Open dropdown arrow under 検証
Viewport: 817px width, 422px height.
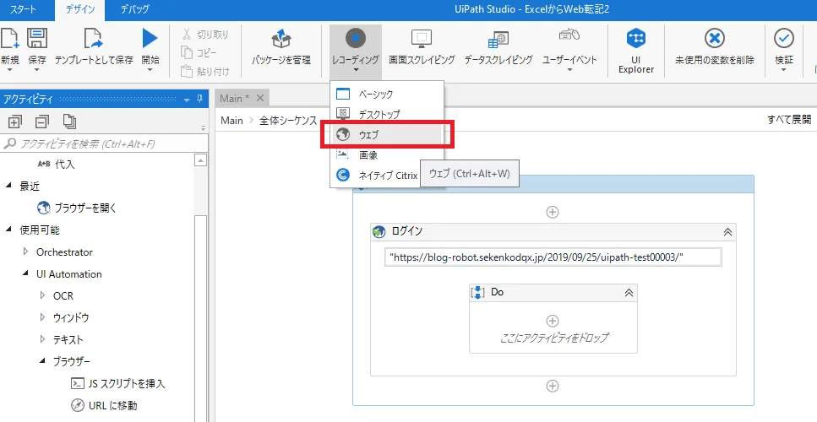click(x=784, y=70)
